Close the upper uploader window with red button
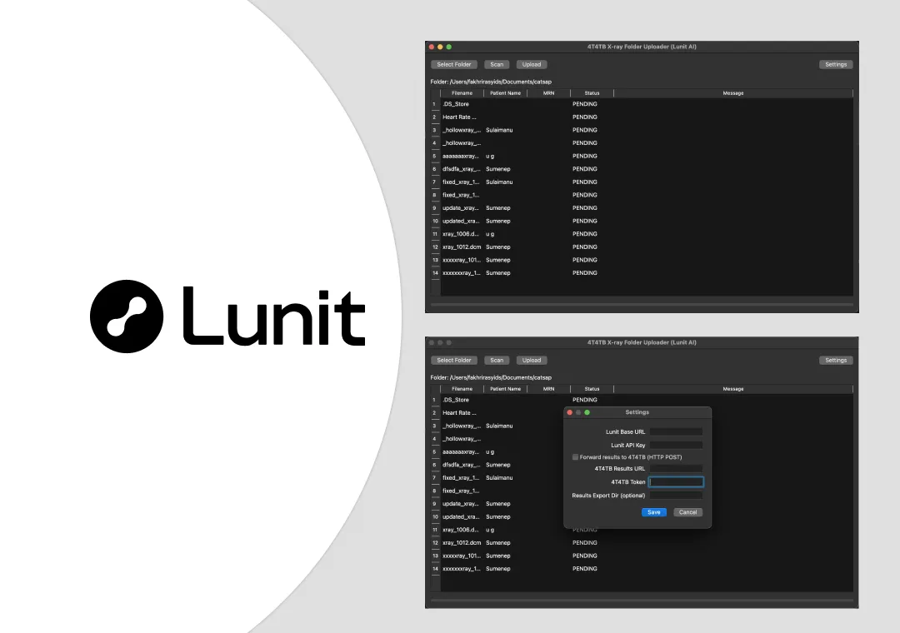The height and width of the screenshot is (633, 900). [x=432, y=47]
